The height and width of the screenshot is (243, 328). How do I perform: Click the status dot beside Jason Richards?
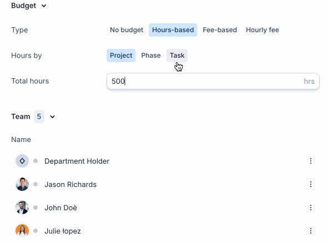tap(36, 184)
